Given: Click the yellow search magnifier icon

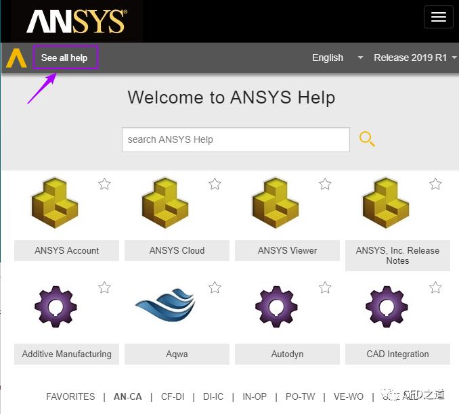Looking at the screenshot, I should tap(367, 139).
